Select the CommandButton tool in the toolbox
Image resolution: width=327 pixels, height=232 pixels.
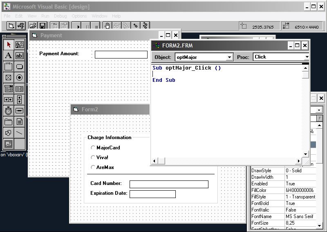(x=20, y=67)
